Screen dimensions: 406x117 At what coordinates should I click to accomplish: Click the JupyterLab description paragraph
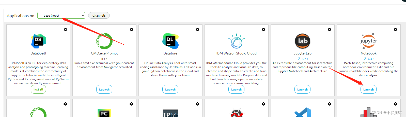[x=303, y=67]
